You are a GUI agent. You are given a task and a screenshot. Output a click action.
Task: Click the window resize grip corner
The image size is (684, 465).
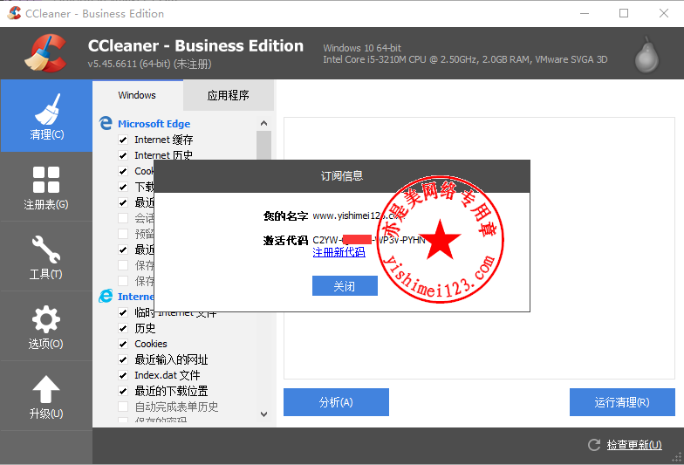click(677, 458)
